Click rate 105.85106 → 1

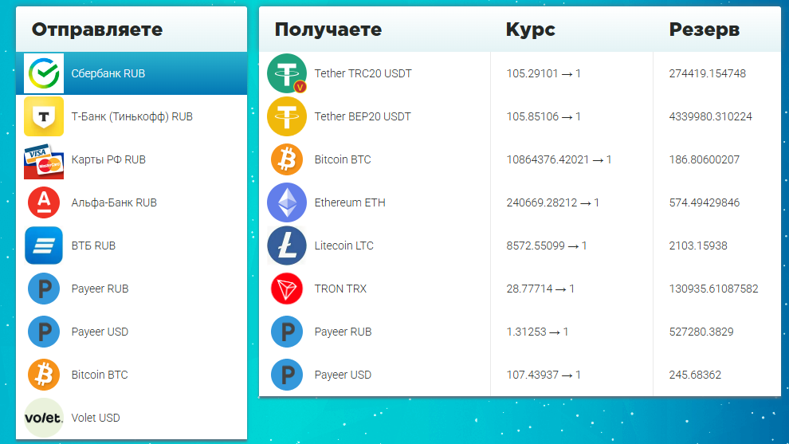click(x=544, y=117)
